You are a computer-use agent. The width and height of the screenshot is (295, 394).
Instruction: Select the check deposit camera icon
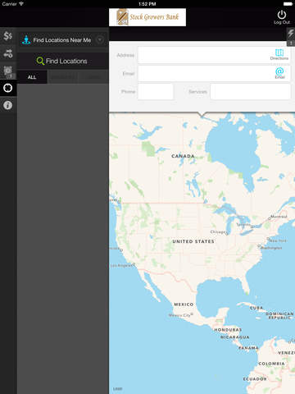(x=8, y=71)
